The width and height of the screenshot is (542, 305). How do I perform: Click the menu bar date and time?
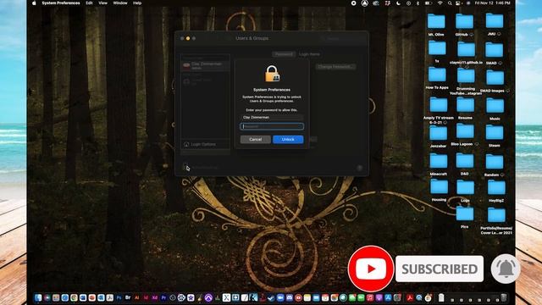[492, 3]
